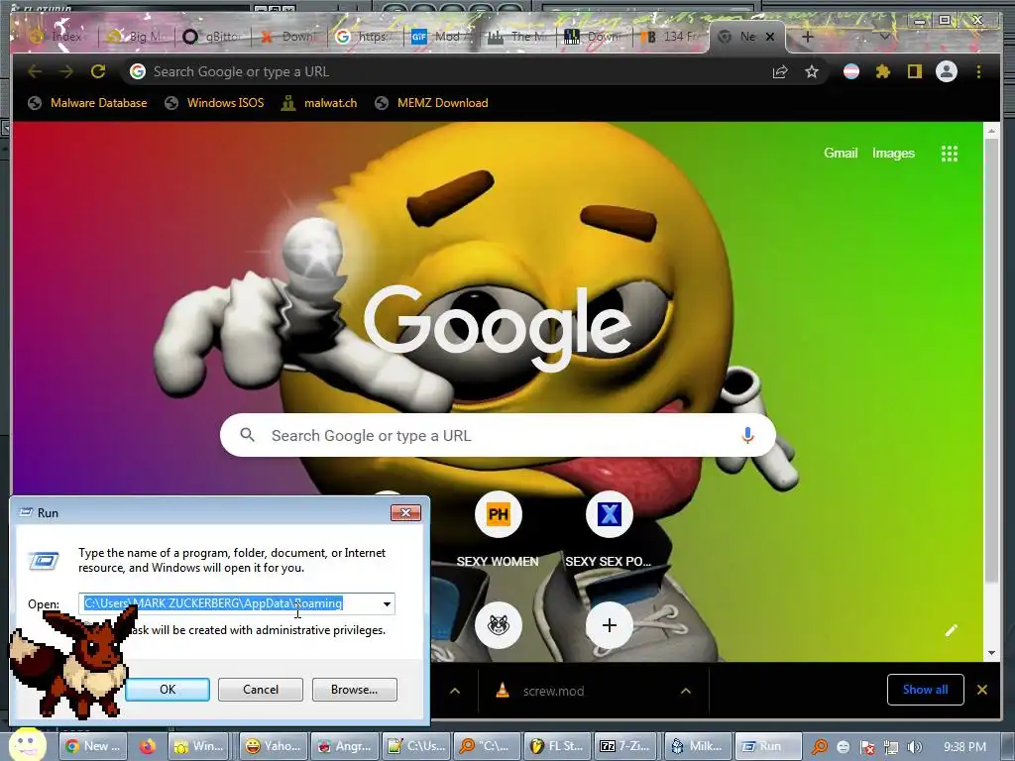
Task: Click the browser Back arrow
Action: click(x=35, y=71)
